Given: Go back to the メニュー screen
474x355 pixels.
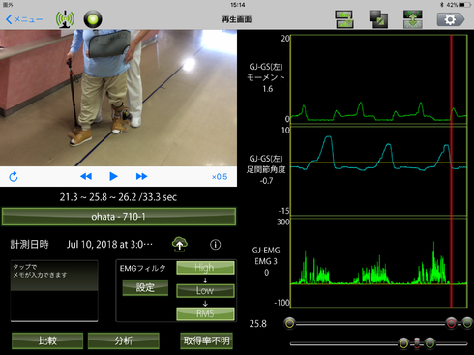Looking at the screenshot, I should pos(24,19).
